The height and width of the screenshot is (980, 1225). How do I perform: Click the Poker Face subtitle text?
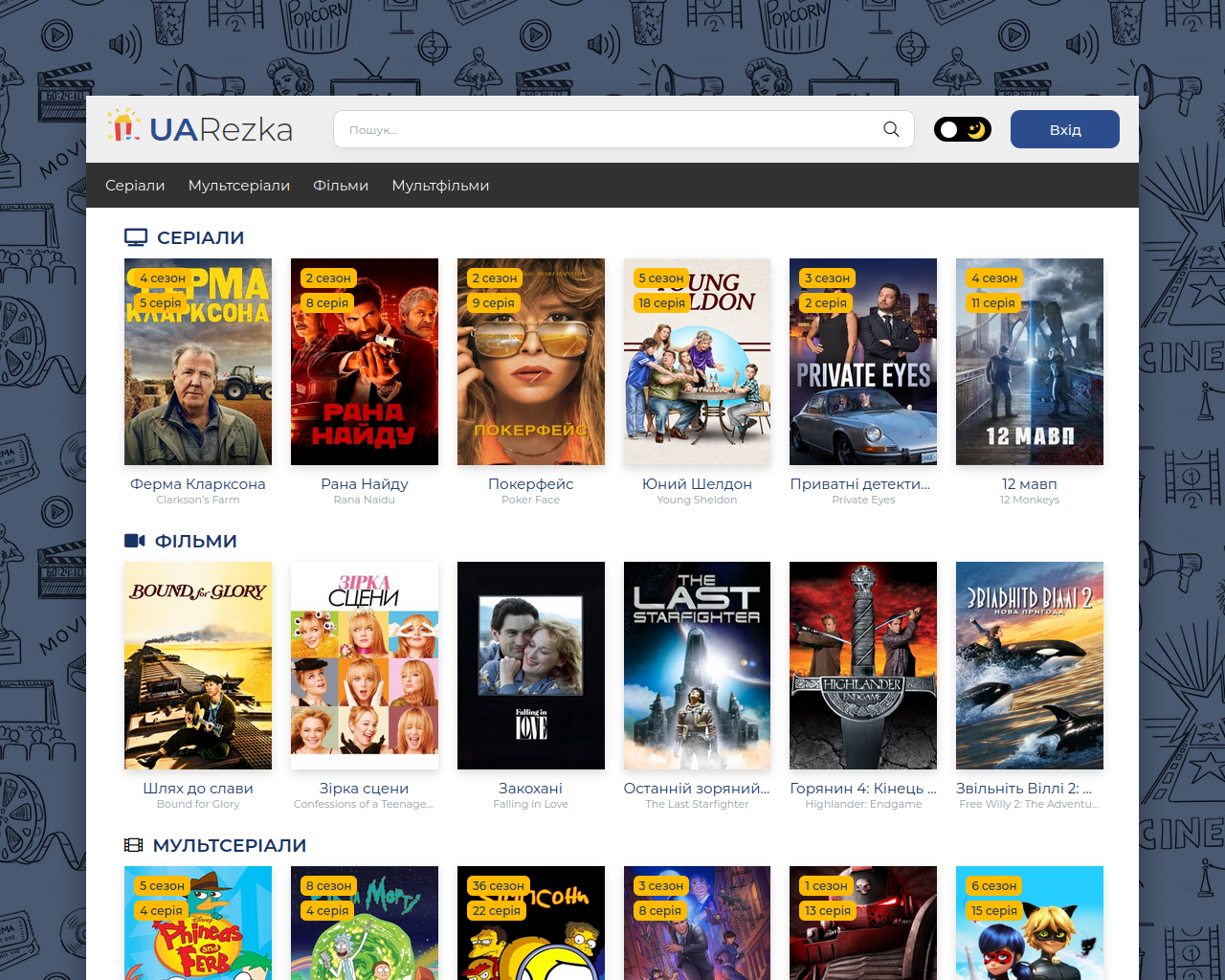[x=531, y=500]
